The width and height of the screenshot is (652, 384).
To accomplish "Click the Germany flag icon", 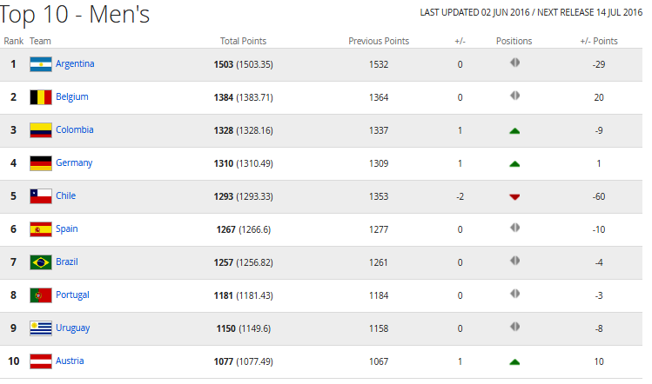I will pos(41,163).
